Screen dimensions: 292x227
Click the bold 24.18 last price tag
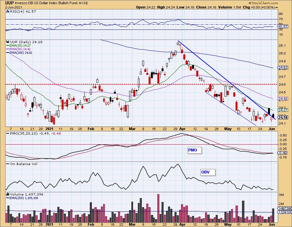[x=283, y=117]
